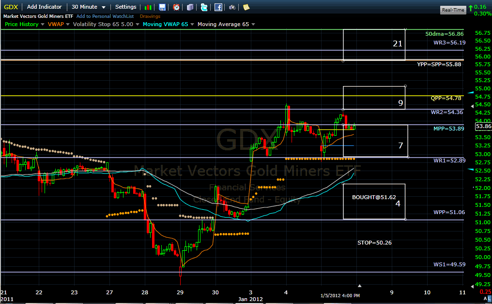Viewport: 492px width, 304px height.
Task: Click the 1/5/2012 4:00 PM timestamp
Action: click(x=340, y=296)
